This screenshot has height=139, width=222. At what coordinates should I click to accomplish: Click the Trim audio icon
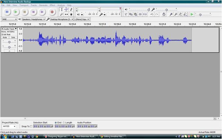[x=140, y=14]
